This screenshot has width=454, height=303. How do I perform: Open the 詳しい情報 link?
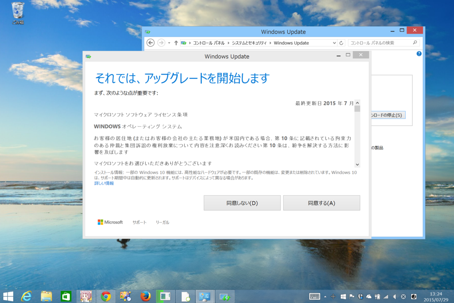point(104,183)
